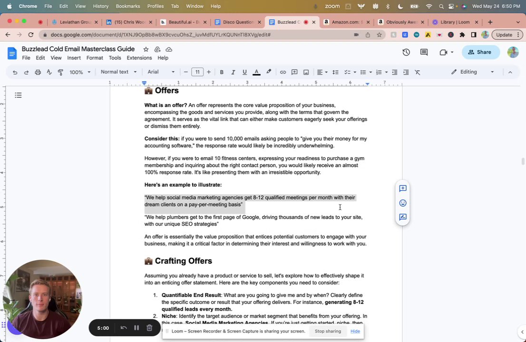Open the version history clock icon
The width and height of the screenshot is (526, 342).
(x=406, y=52)
